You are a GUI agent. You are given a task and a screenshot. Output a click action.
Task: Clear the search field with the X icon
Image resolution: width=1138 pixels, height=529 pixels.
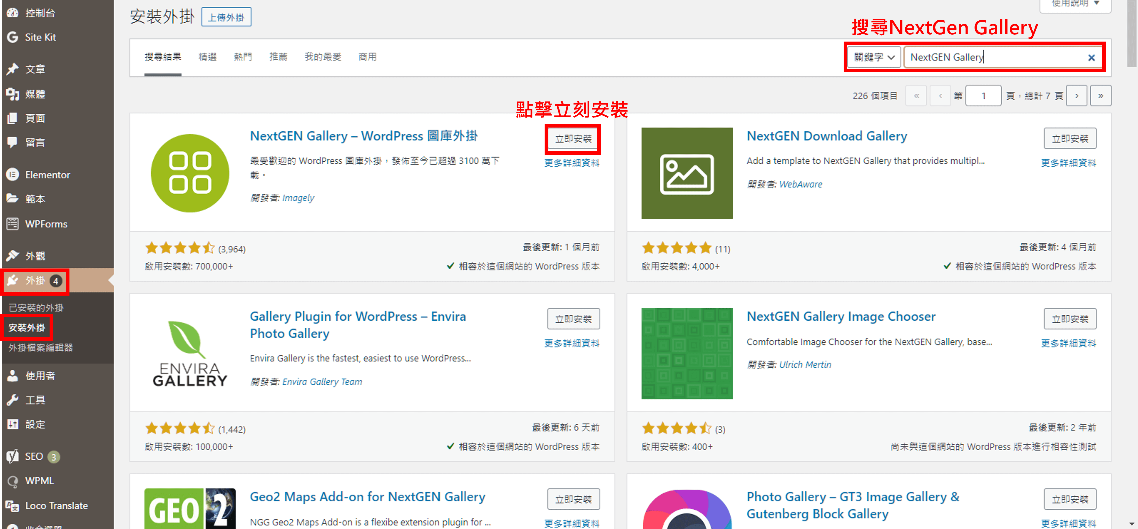[x=1092, y=57]
